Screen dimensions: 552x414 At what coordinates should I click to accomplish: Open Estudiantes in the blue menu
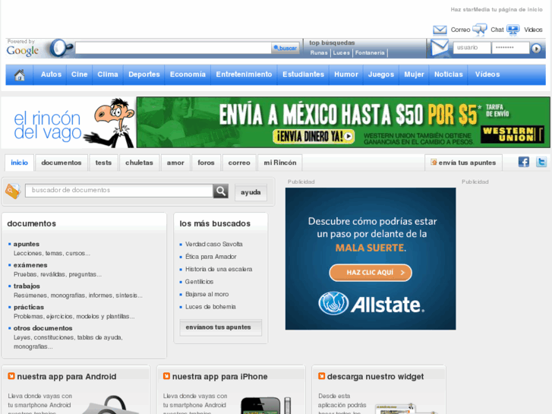[303, 74]
